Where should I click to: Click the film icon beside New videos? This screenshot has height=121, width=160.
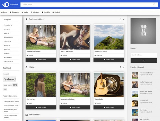pyautogui.click(x=27, y=115)
